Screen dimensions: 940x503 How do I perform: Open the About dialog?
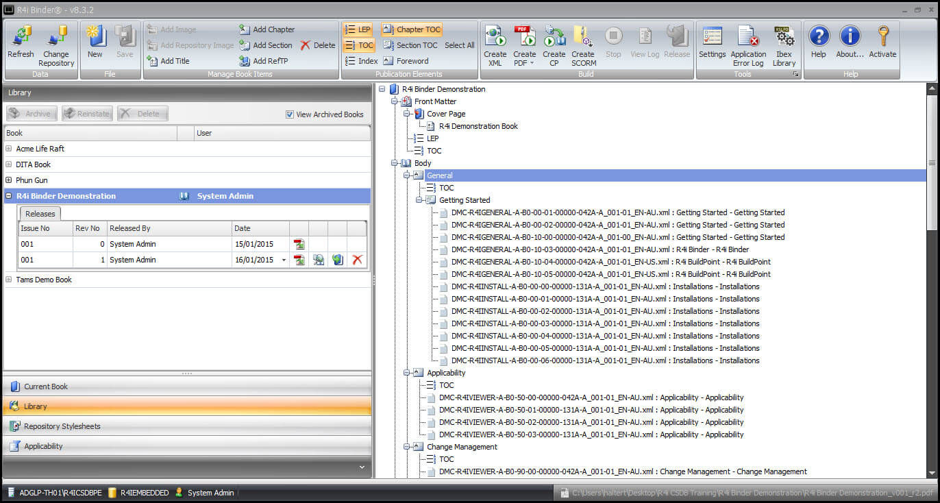850,43
